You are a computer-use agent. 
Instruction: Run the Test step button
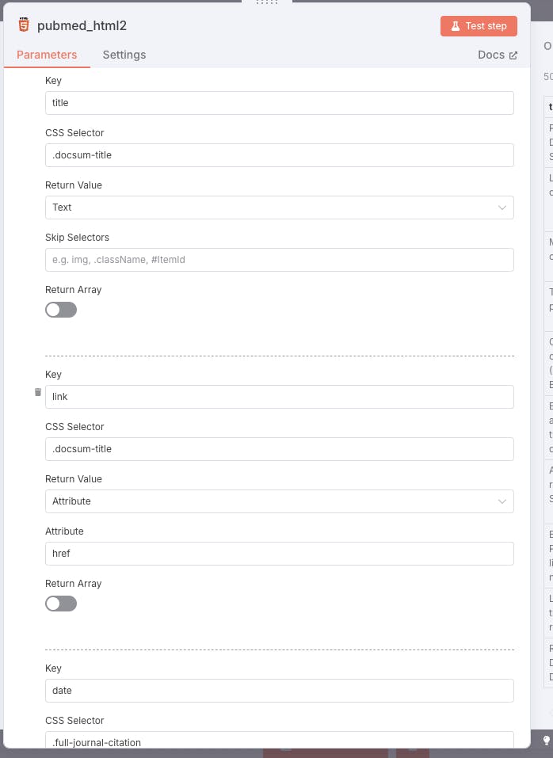point(479,26)
